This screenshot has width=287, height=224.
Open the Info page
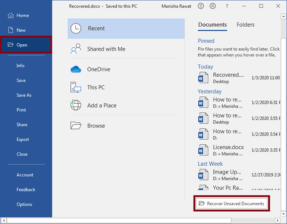click(20, 65)
